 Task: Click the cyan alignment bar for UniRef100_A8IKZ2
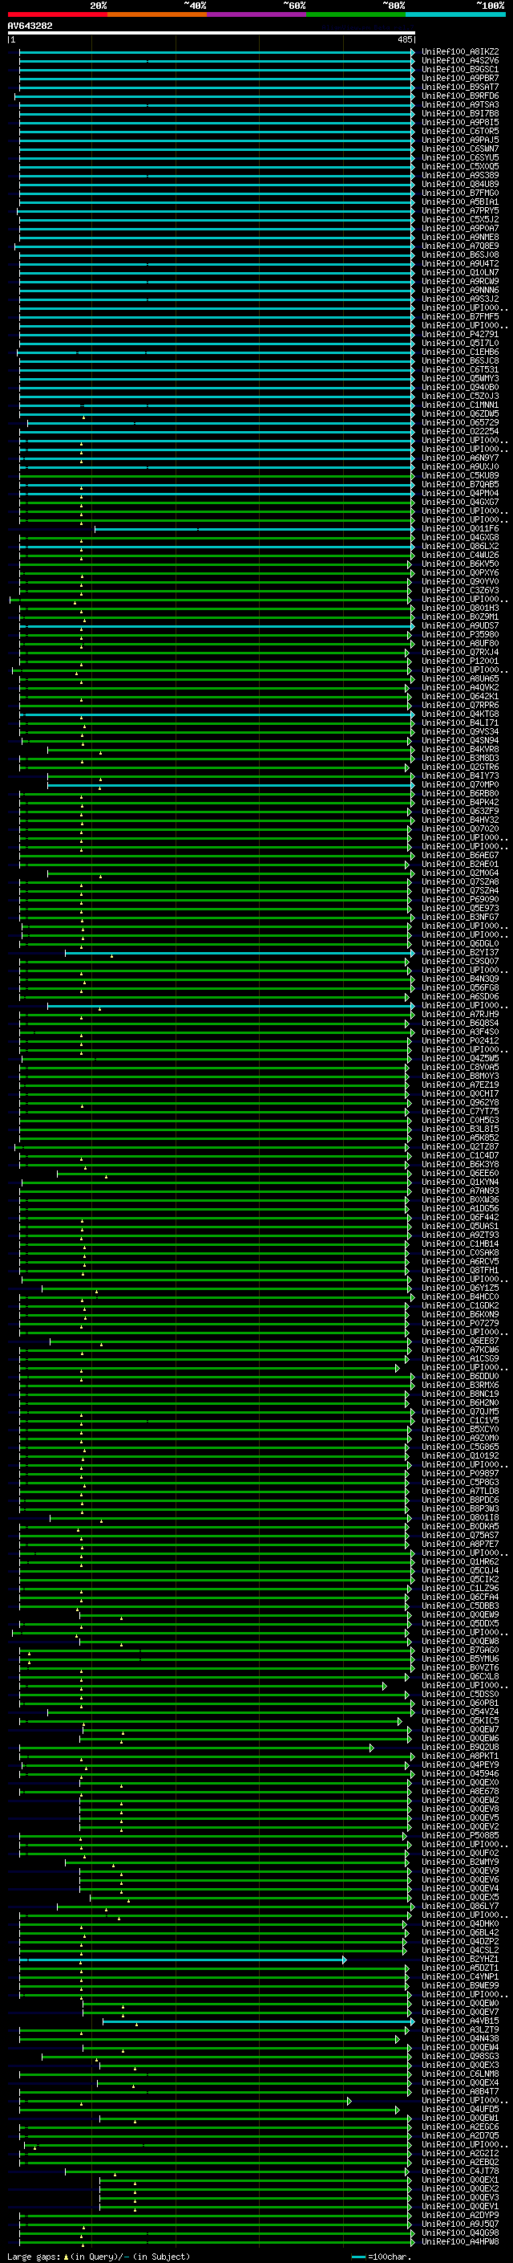[x=216, y=52]
